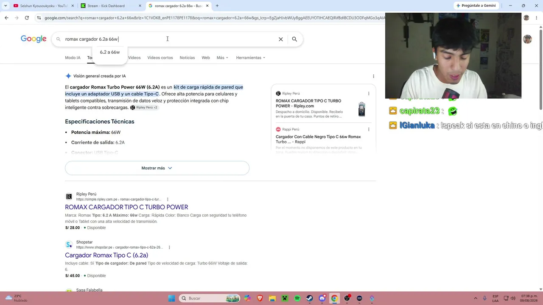This screenshot has height=305, width=543.
Task: Open AI overview three-dot options menu
Action: point(373,76)
